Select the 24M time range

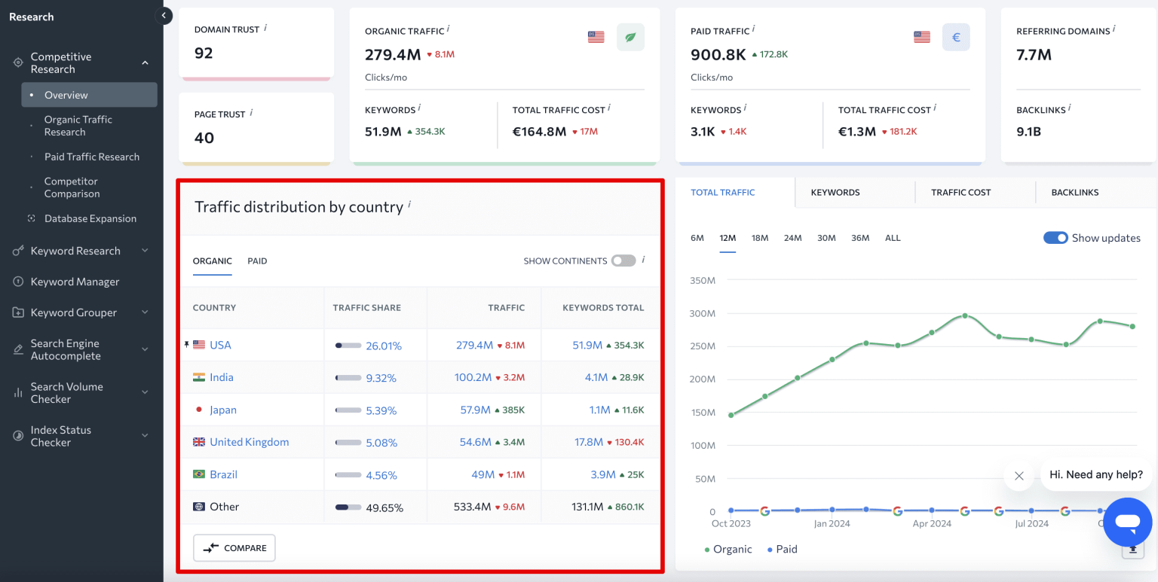pos(792,238)
